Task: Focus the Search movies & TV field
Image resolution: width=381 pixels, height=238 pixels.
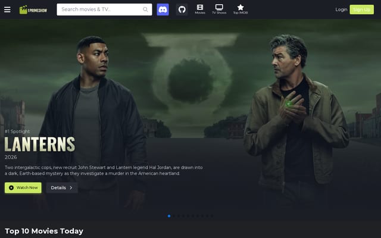Action: [x=105, y=10]
